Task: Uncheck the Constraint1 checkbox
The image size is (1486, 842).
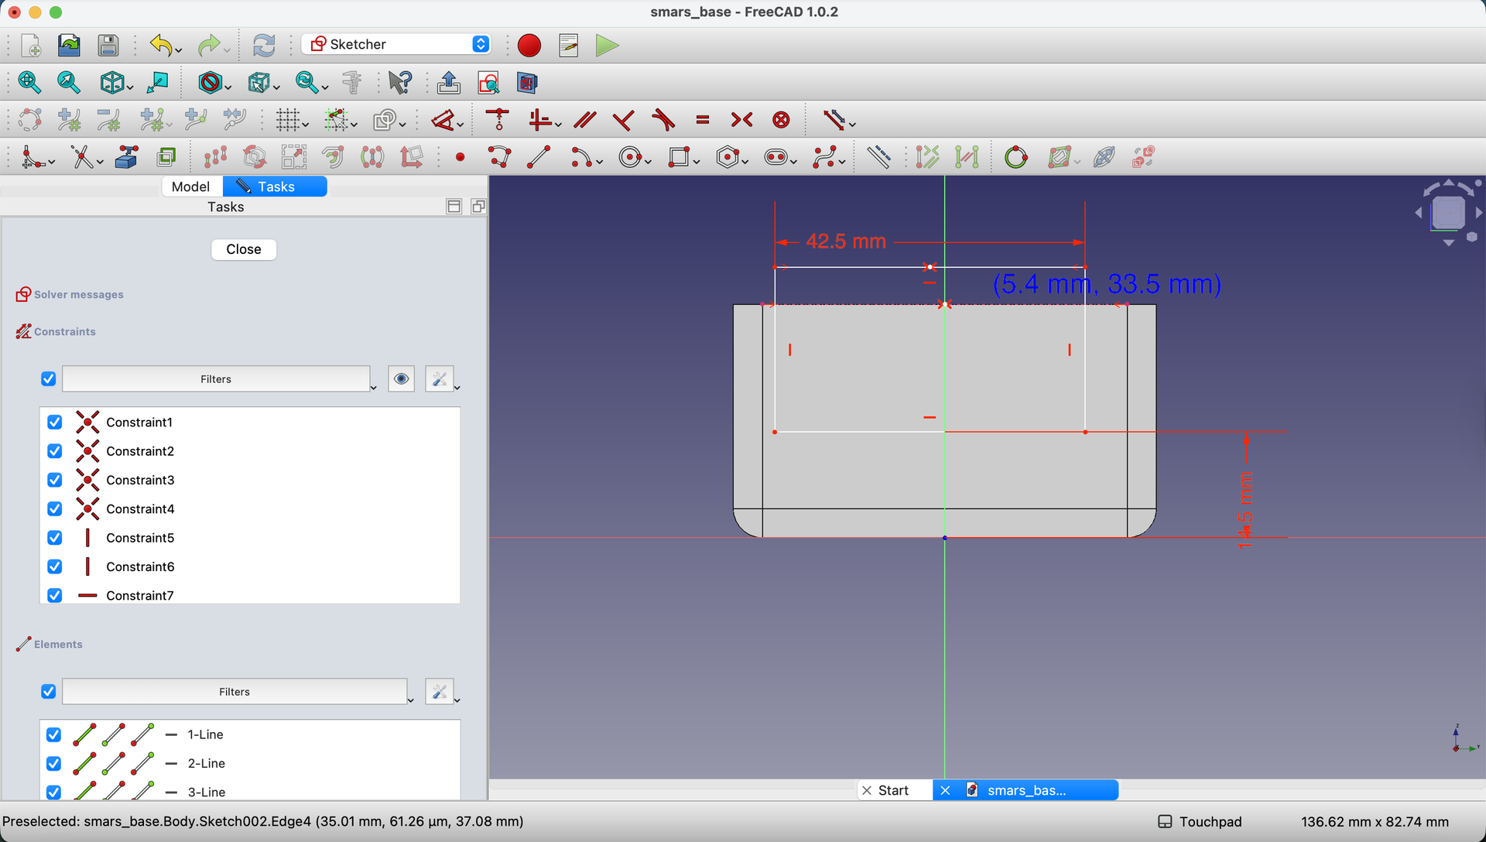Action: (54, 422)
